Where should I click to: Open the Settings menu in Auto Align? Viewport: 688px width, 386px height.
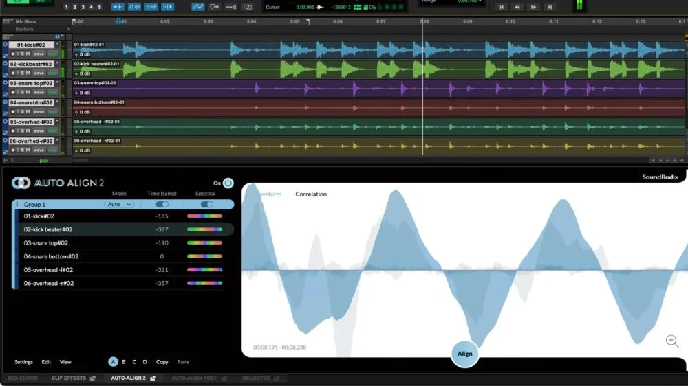[x=23, y=362]
